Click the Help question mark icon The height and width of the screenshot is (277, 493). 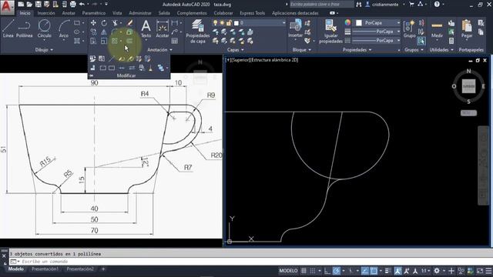437,4
